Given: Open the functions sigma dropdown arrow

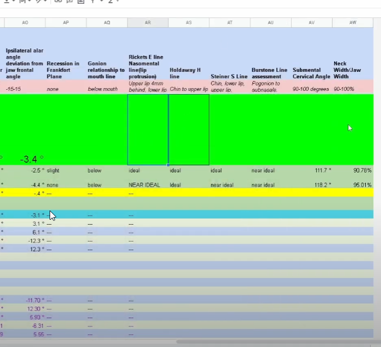Looking at the screenshot, I should [118, 1].
